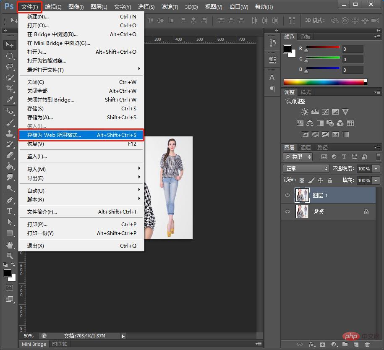Toggle lock transparent pixels for layer
384x350 pixels.
click(302, 180)
